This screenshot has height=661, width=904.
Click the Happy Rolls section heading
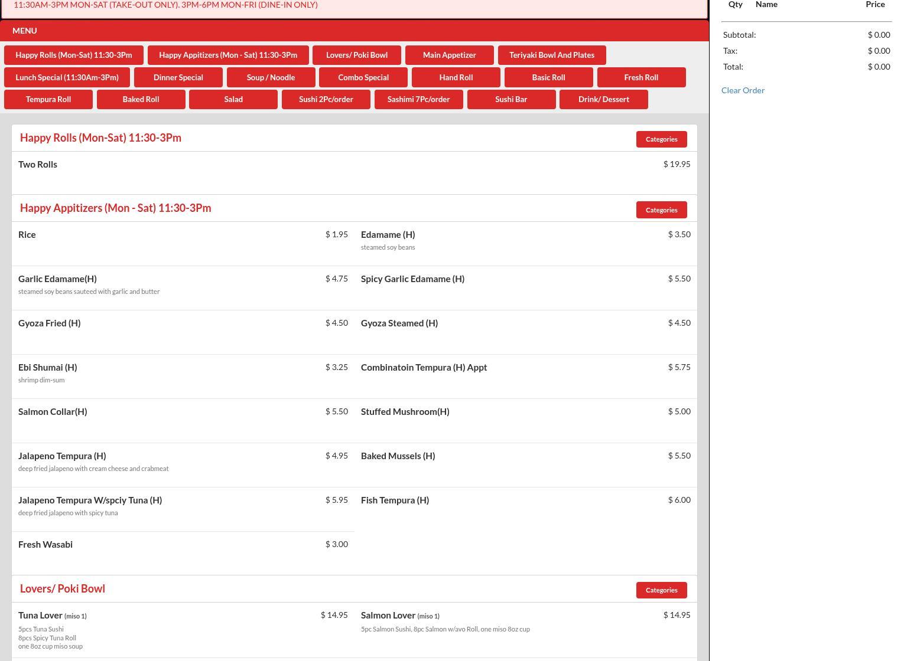[x=101, y=138]
